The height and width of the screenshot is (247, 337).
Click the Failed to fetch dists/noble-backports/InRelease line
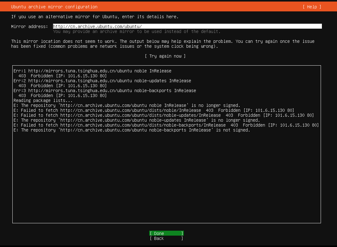click(166, 125)
